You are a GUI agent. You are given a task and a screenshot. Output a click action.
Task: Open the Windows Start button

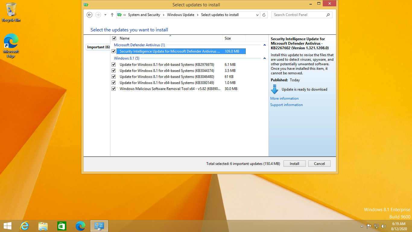coord(7,226)
